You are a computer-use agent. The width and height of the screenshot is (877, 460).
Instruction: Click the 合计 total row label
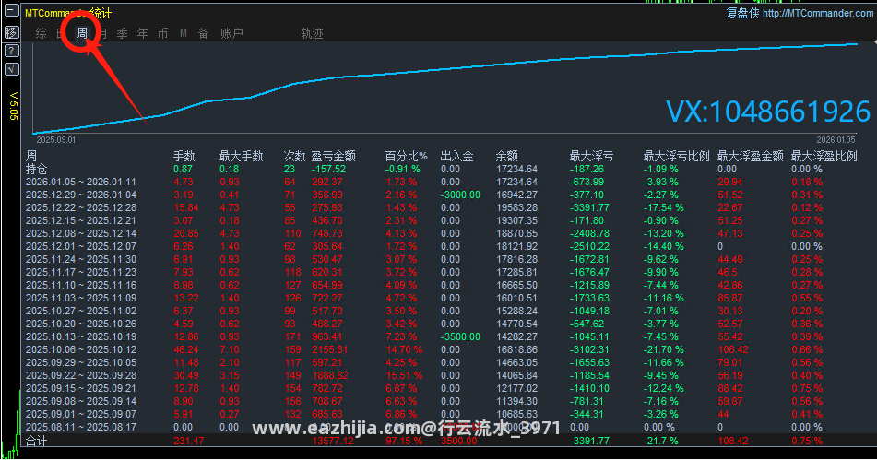pos(36,441)
